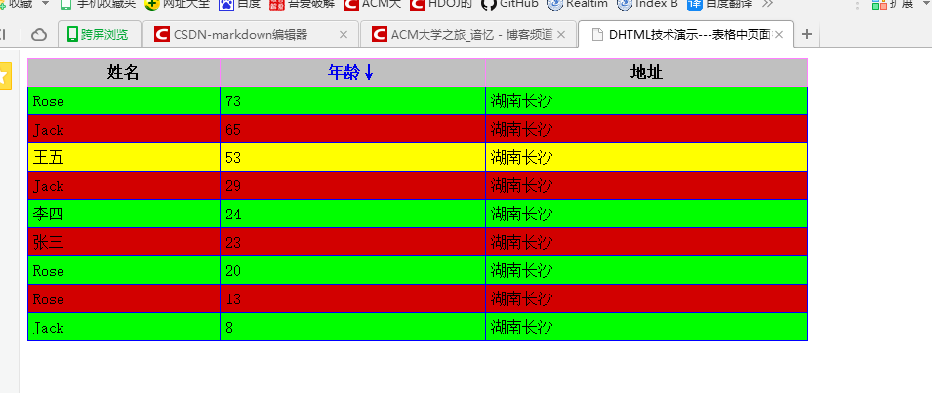Image resolution: width=932 pixels, height=393 pixels.
Task: Open the Index B bookmark
Action: coord(647,4)
